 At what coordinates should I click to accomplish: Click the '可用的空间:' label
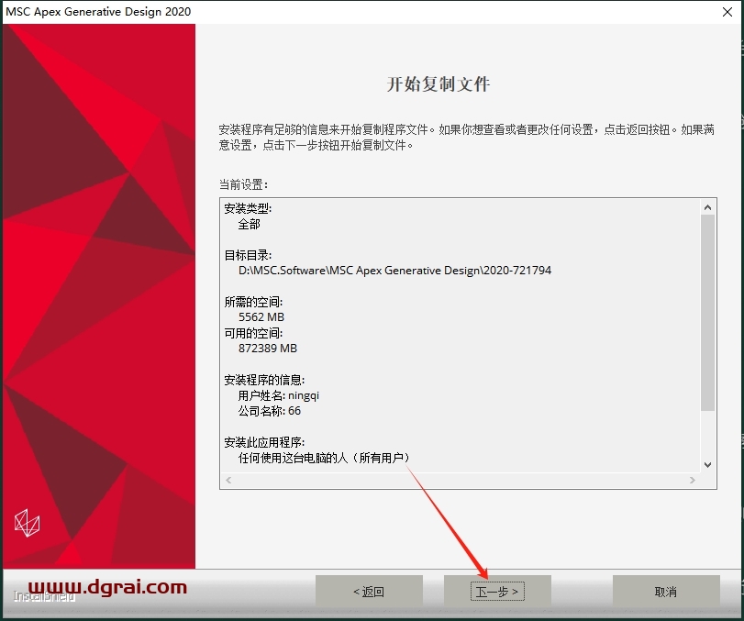(253, 333)
